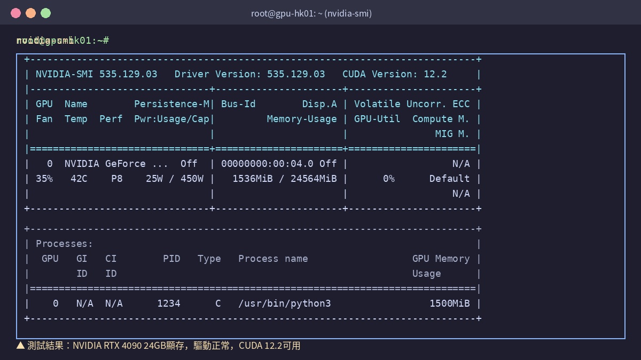This screenshot has height=360, width=641.
Task: Click the 'Type' column header
Action: click(209, 259)
